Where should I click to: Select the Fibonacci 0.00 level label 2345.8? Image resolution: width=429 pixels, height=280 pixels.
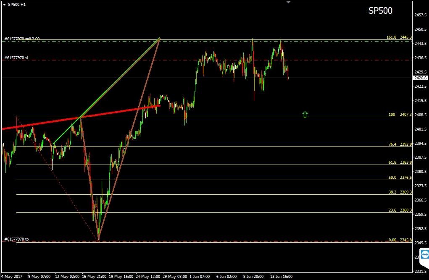pyautogui.click(x=400, y=240)
